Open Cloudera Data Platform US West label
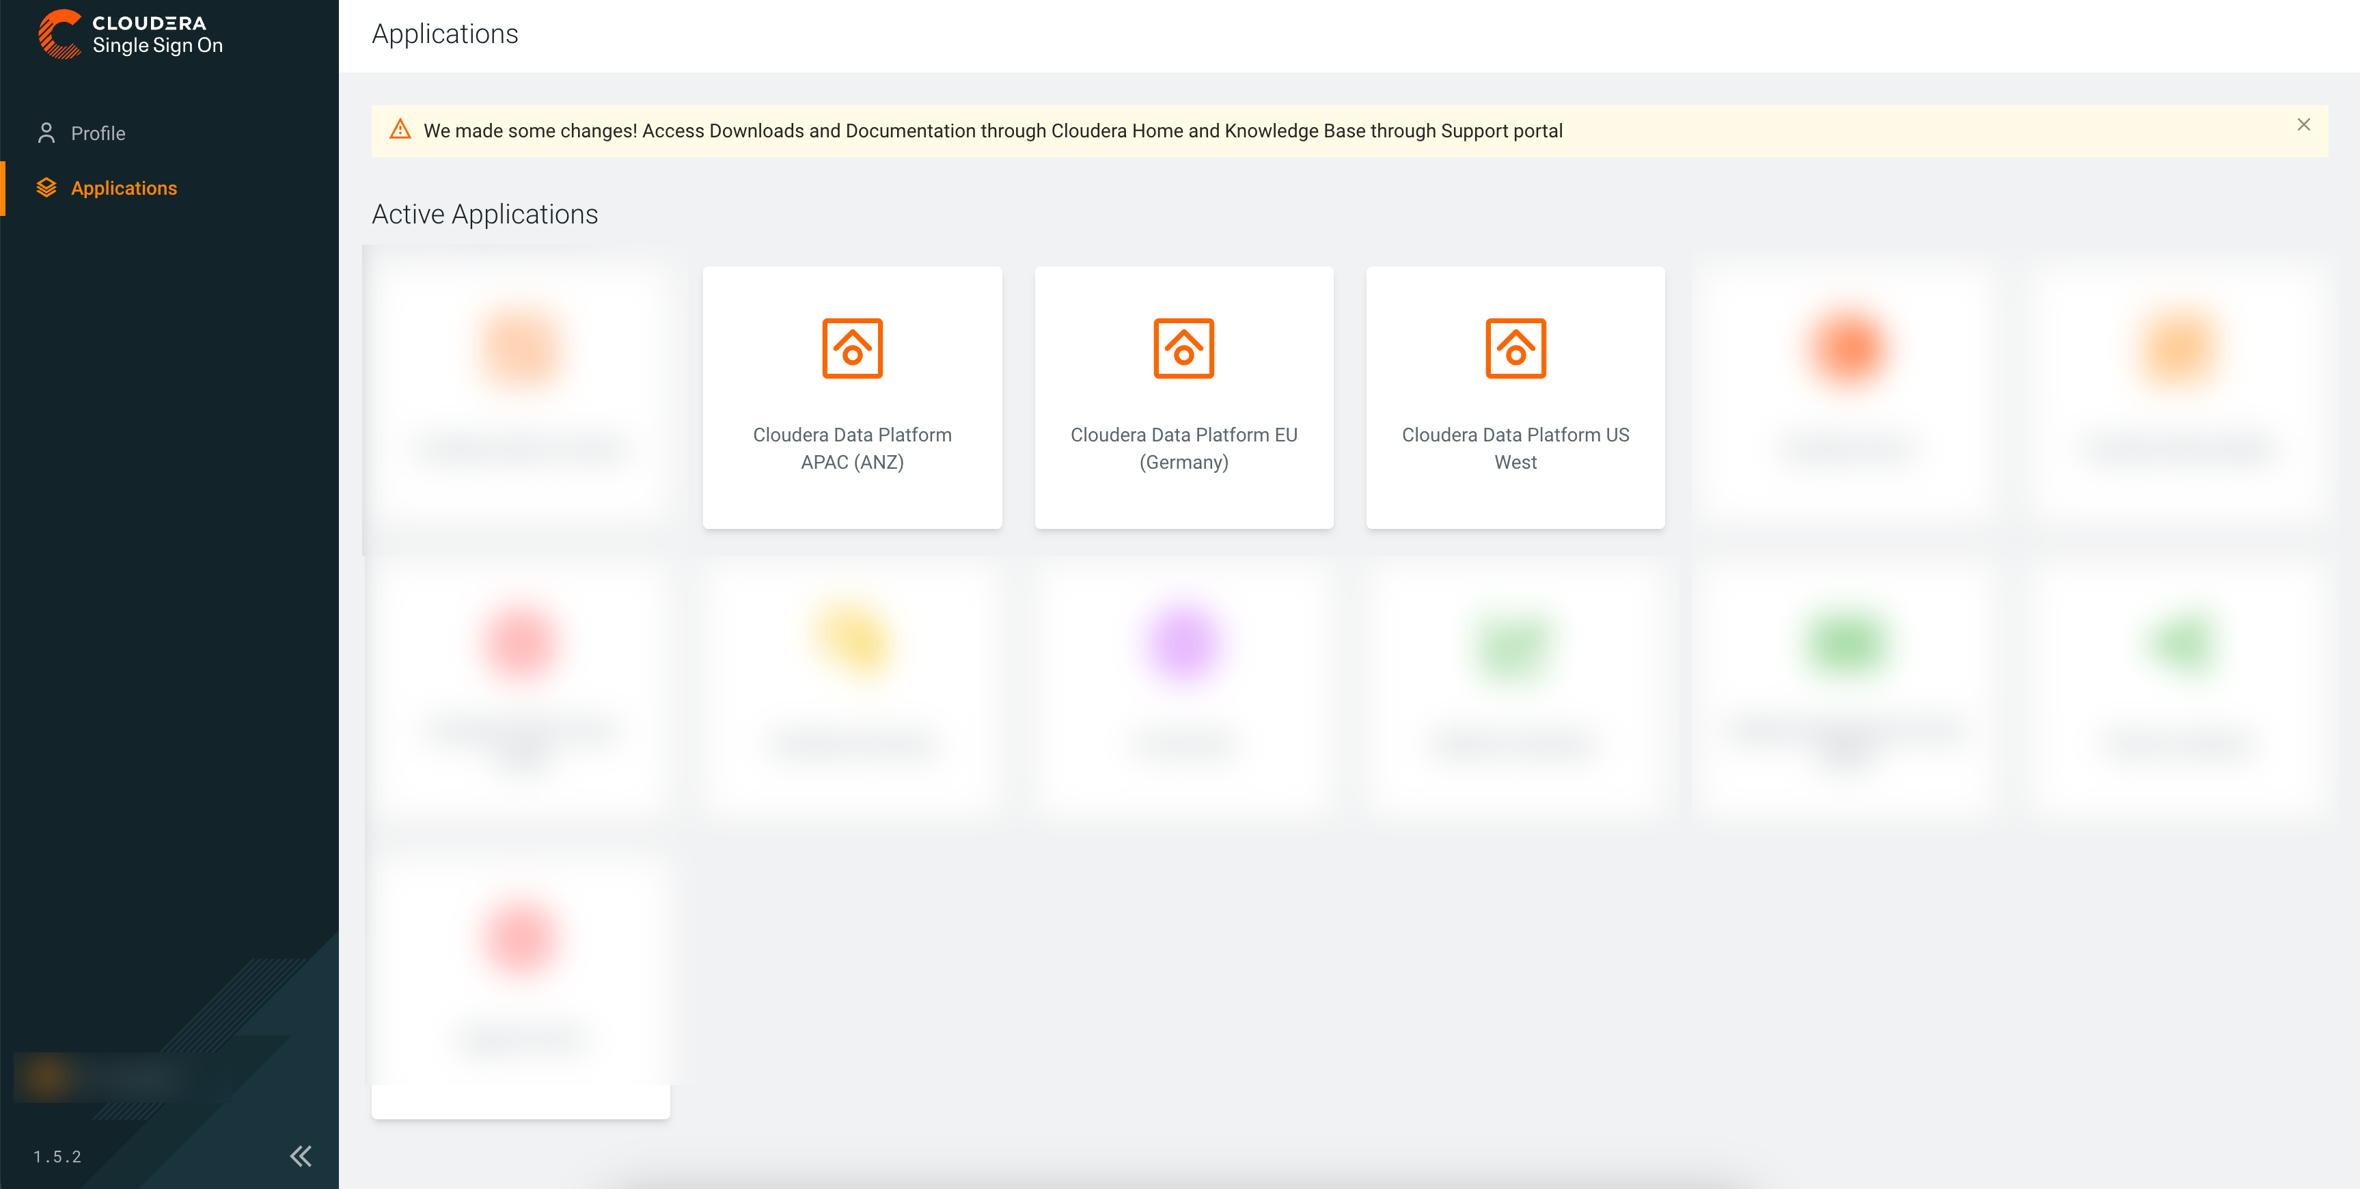 pos(1514,448)
